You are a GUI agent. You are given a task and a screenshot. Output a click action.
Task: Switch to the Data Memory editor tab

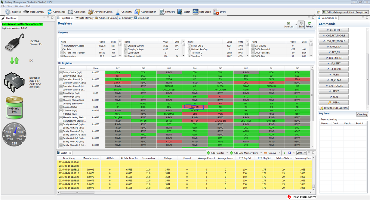click(84, 18)
